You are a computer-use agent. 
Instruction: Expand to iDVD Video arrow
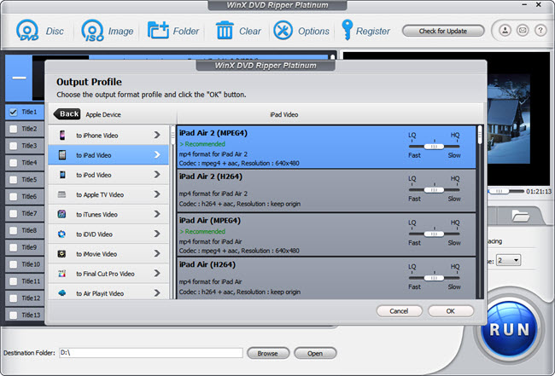157,234
